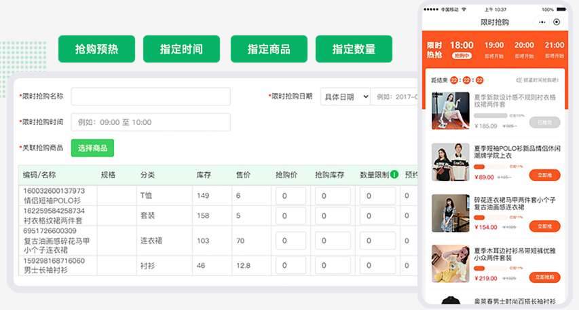Click the 指定商品 green feature button
This screenshot has height=310, width=579.
tap(269, 49)
